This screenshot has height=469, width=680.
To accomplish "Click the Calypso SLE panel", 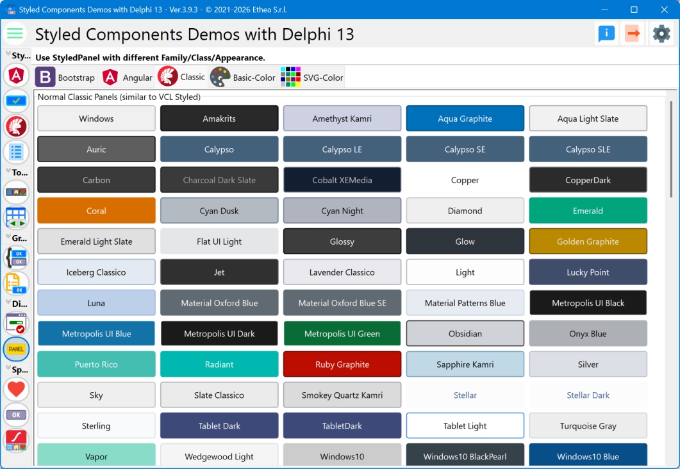I will click(588, 149).
